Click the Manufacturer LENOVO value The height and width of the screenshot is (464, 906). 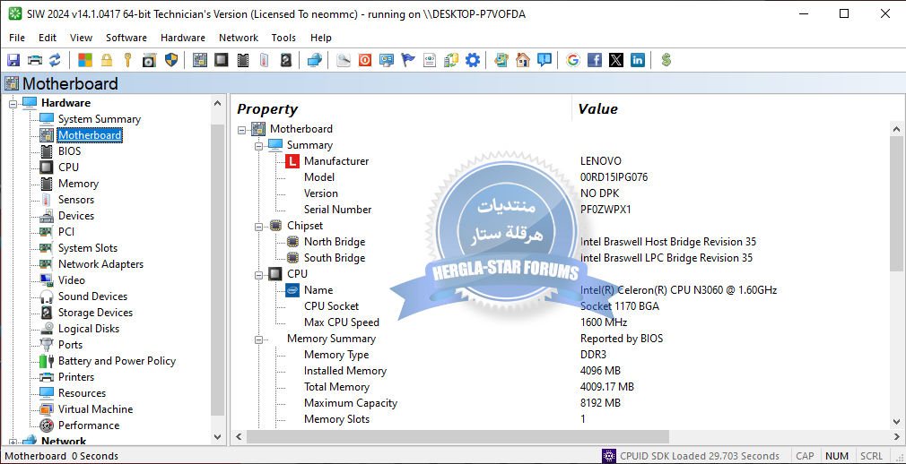pyautogui.click(x=600, y=161)
